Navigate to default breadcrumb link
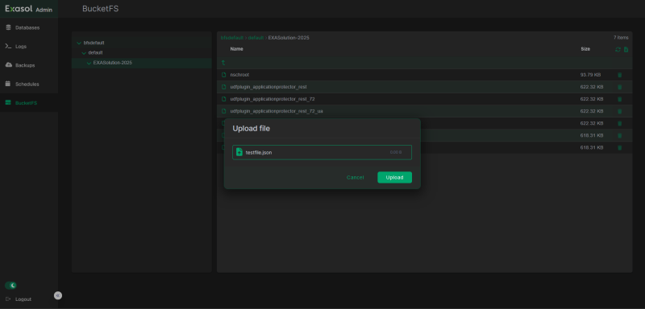Screen dimensions: 645x309 click(x=256, y=38)
